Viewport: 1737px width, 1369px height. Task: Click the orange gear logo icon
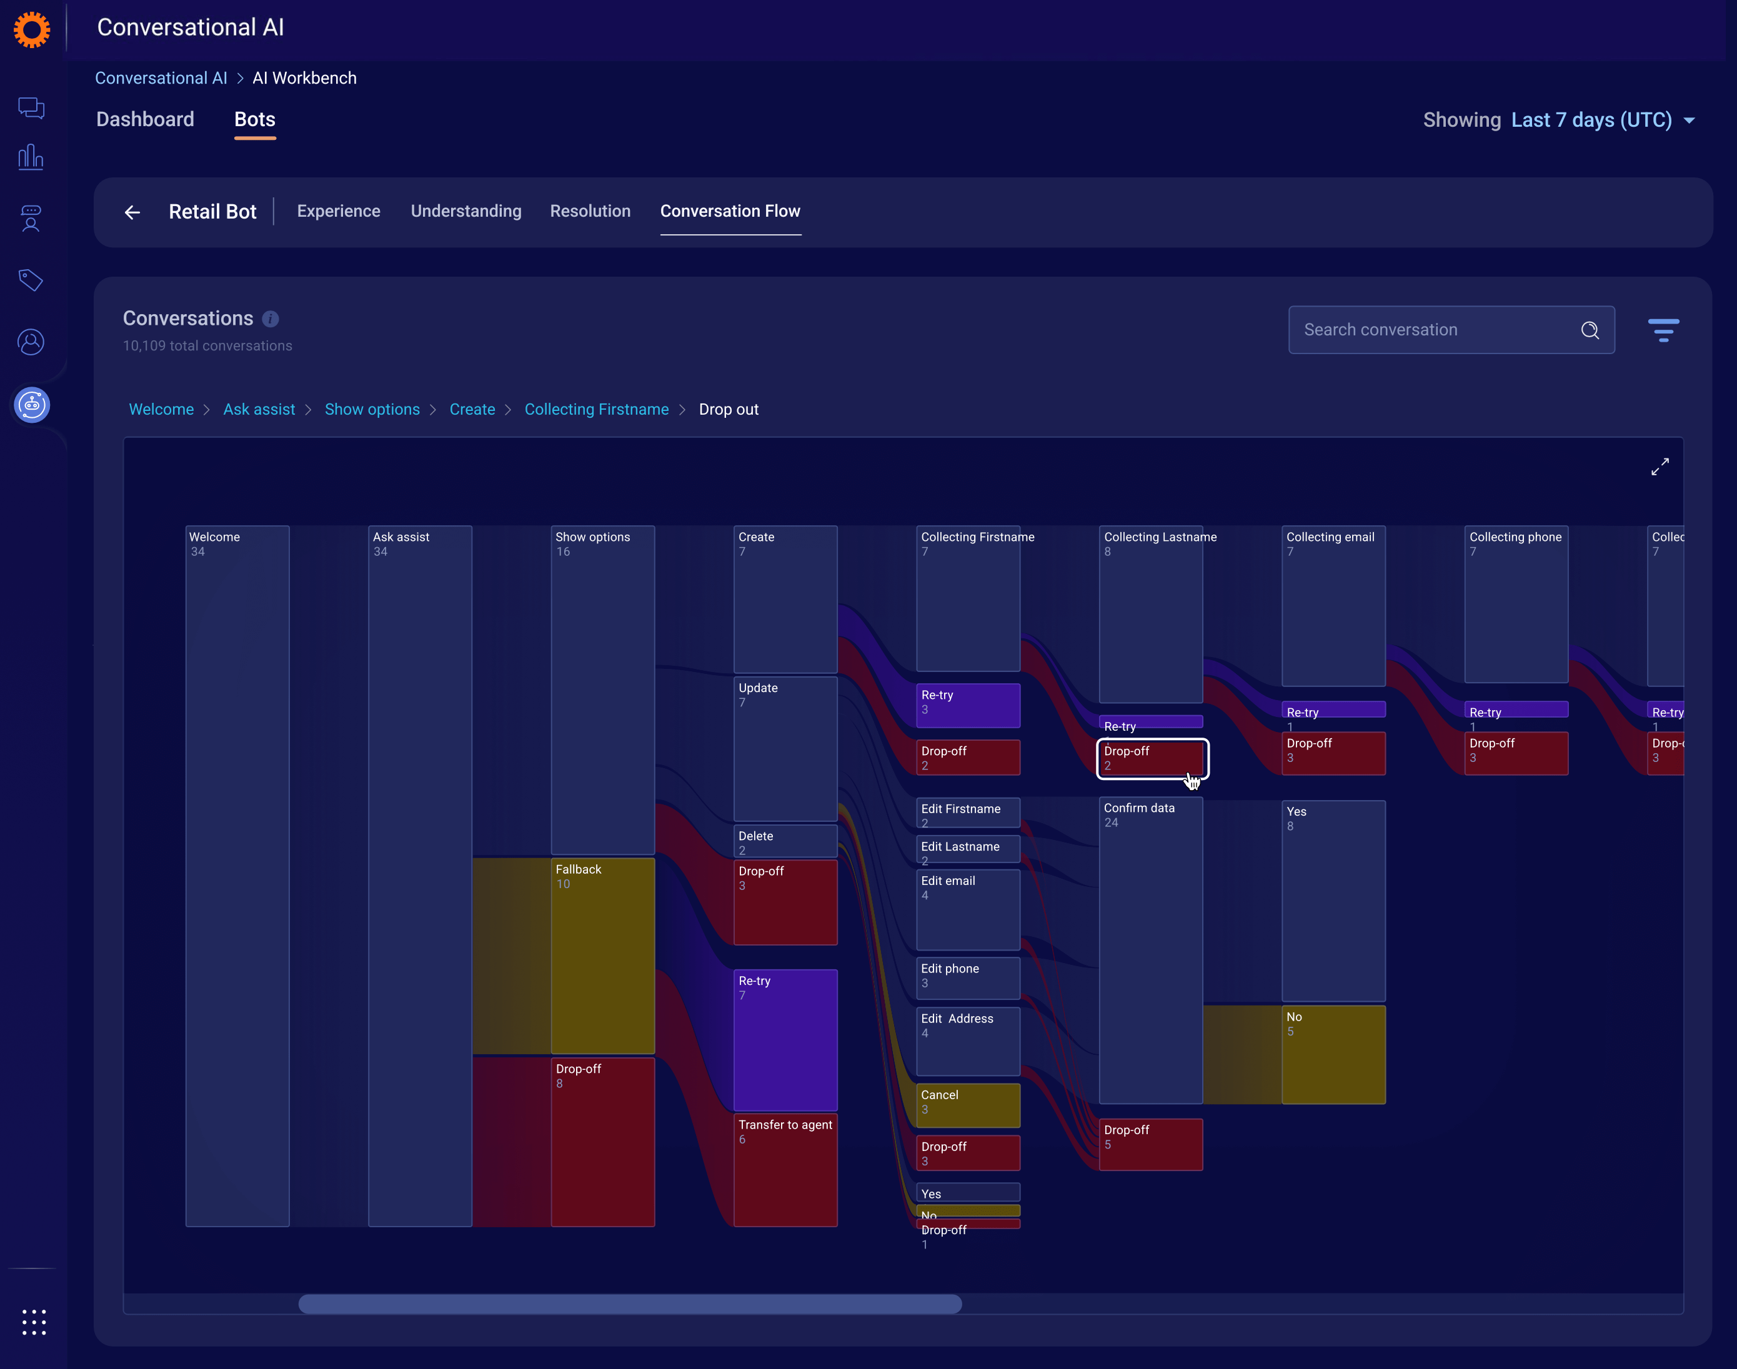32,29
